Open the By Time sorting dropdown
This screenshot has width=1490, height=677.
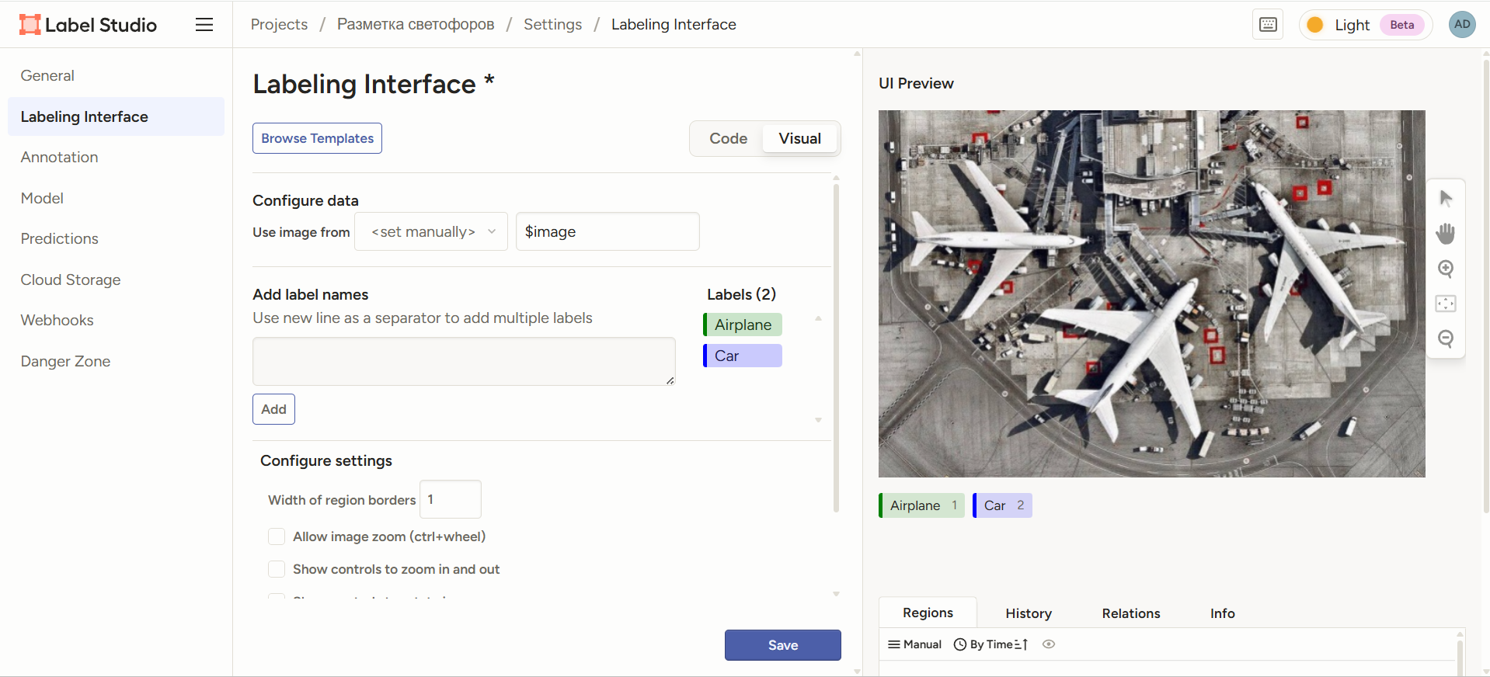(990, 644)
